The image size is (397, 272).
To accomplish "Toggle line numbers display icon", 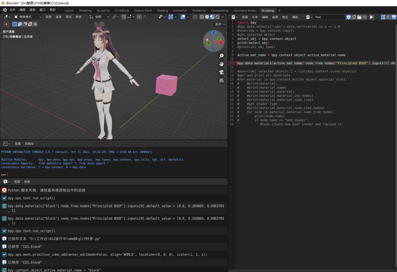I will click(x=383, y=17).
